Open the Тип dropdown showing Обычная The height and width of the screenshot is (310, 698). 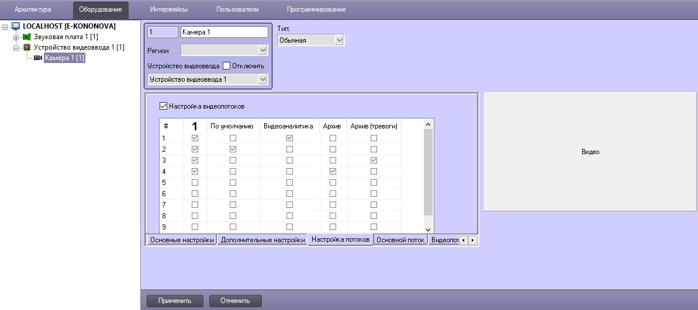(x=310, y=40)
